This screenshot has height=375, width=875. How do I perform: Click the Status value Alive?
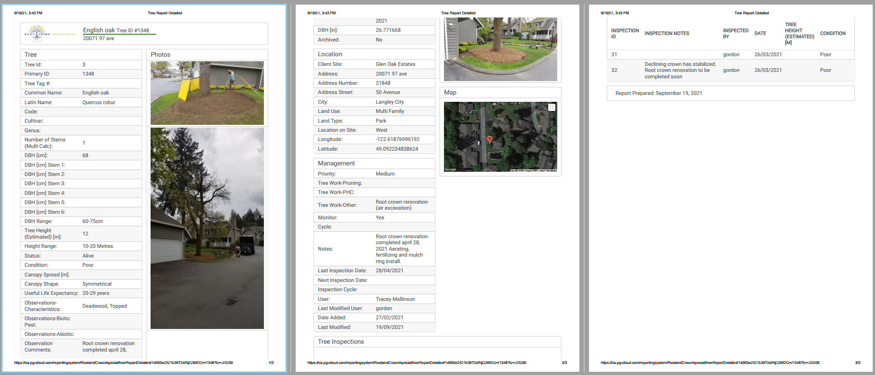(x=88, y=256)
